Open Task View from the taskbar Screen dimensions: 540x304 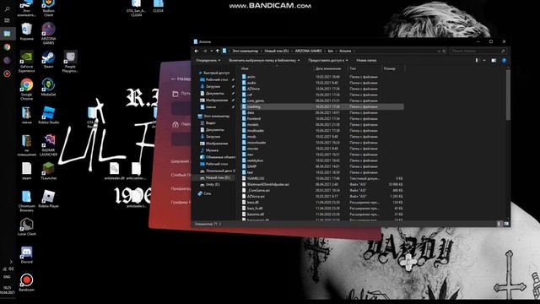(8, 20)
